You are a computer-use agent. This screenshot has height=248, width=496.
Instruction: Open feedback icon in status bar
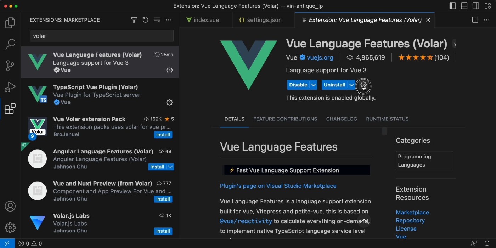coord(474,243)
